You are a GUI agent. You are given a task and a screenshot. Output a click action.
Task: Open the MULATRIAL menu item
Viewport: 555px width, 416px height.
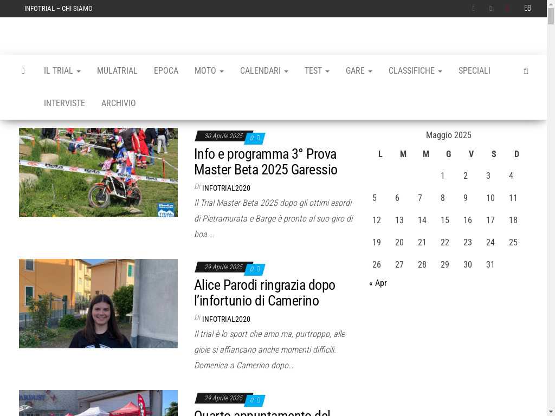[117, 71]
